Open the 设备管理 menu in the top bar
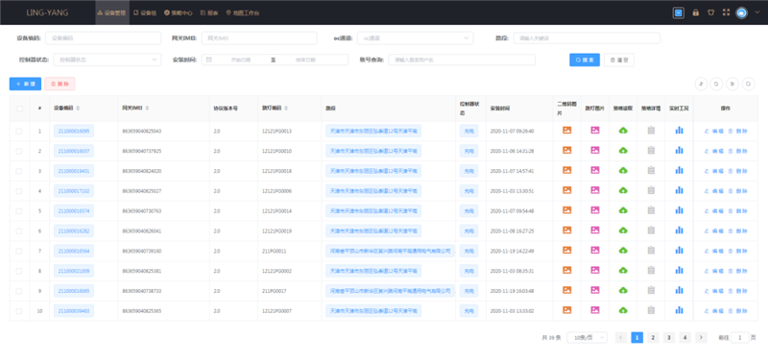768x363 pixels. coord(112,12)
